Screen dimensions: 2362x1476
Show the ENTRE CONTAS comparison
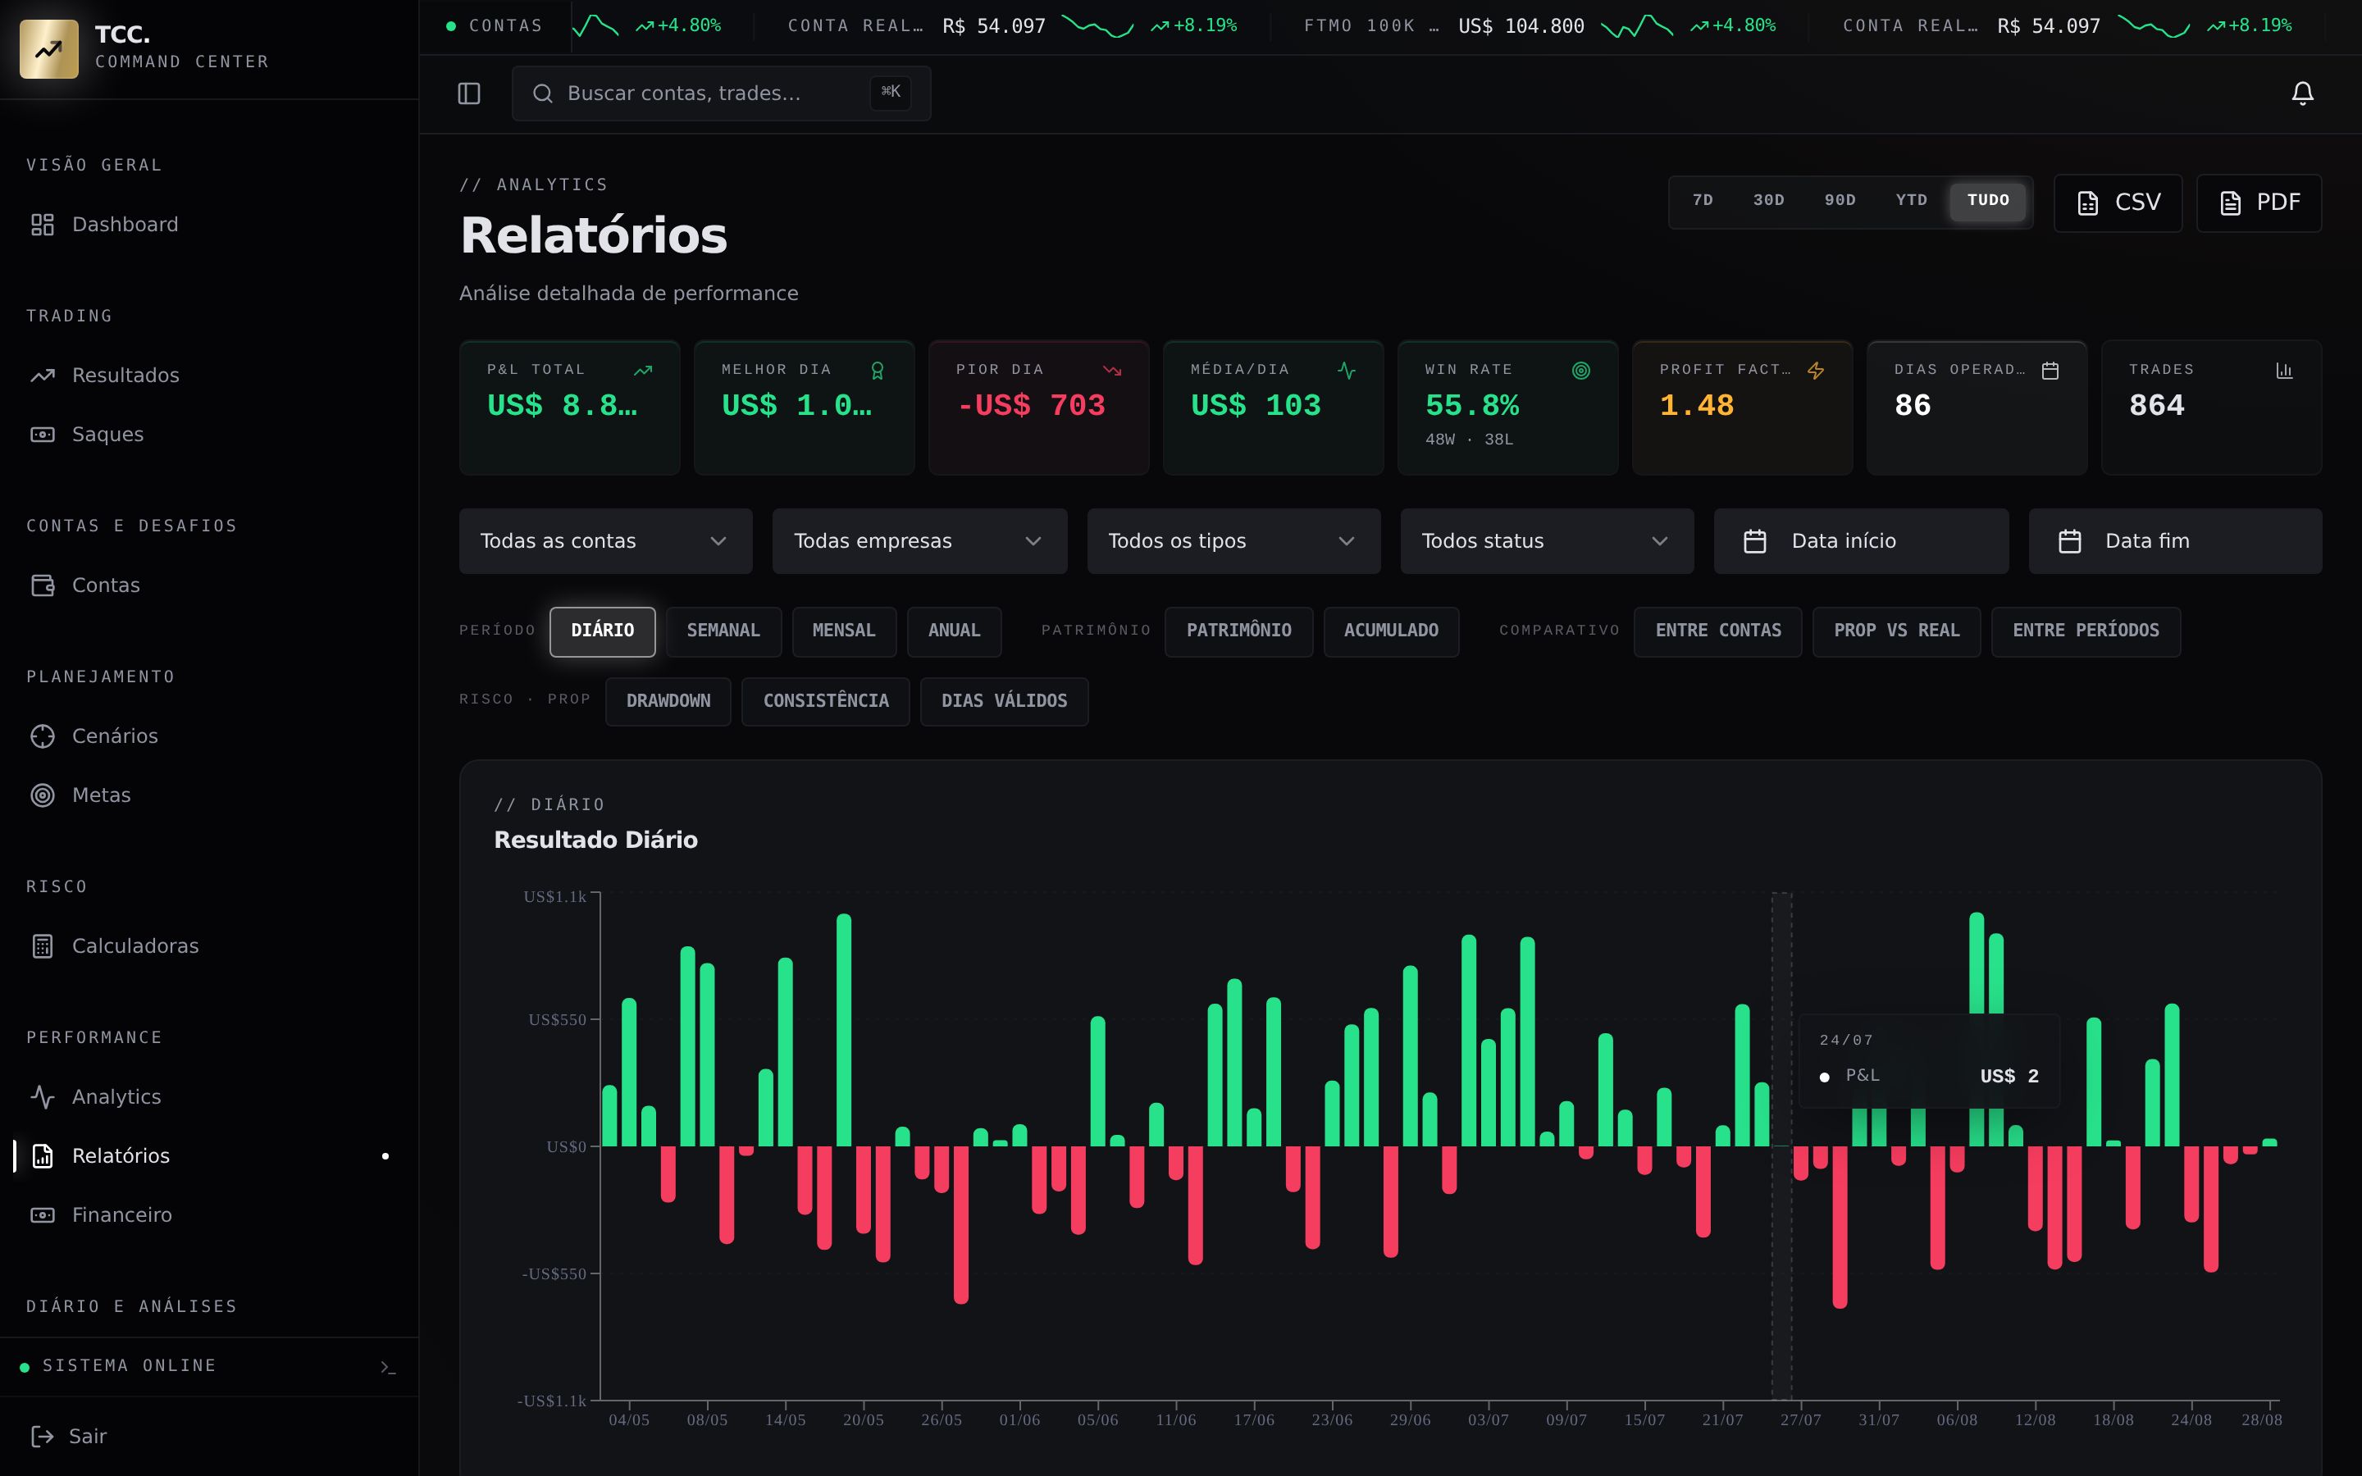(1718, 631)
